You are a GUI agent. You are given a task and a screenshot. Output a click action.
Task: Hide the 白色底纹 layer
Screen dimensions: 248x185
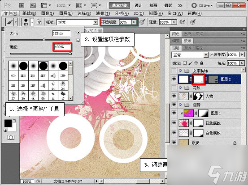(174, 133)
